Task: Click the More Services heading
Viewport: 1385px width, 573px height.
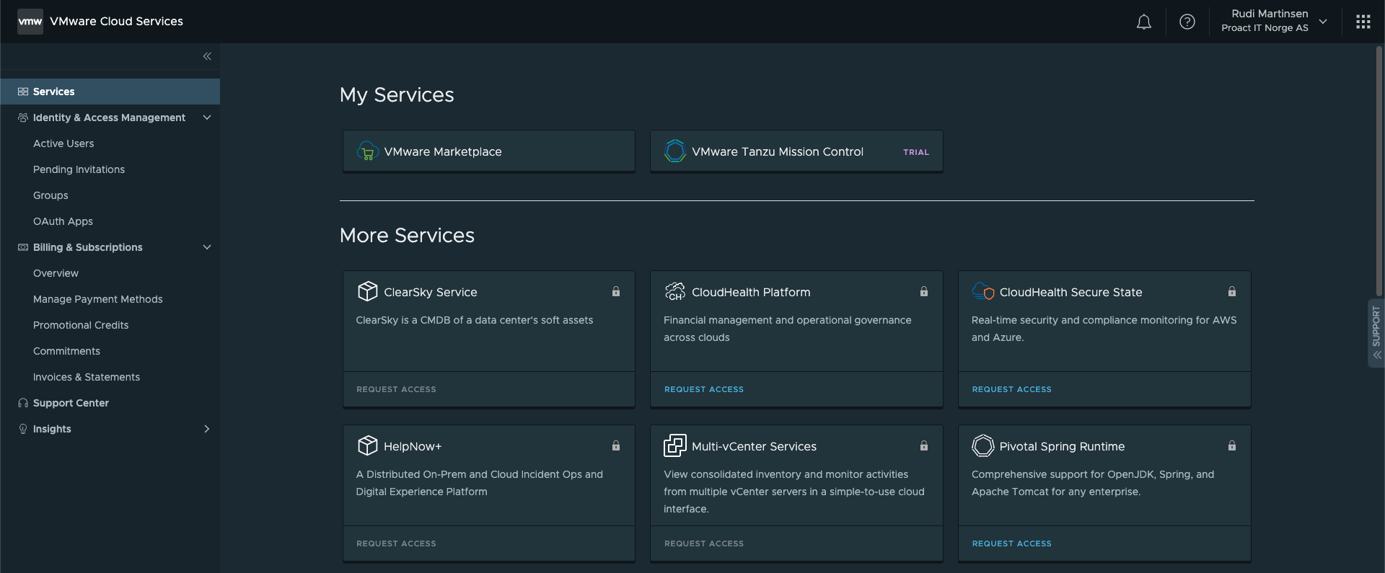Action: tap(407, 235)
